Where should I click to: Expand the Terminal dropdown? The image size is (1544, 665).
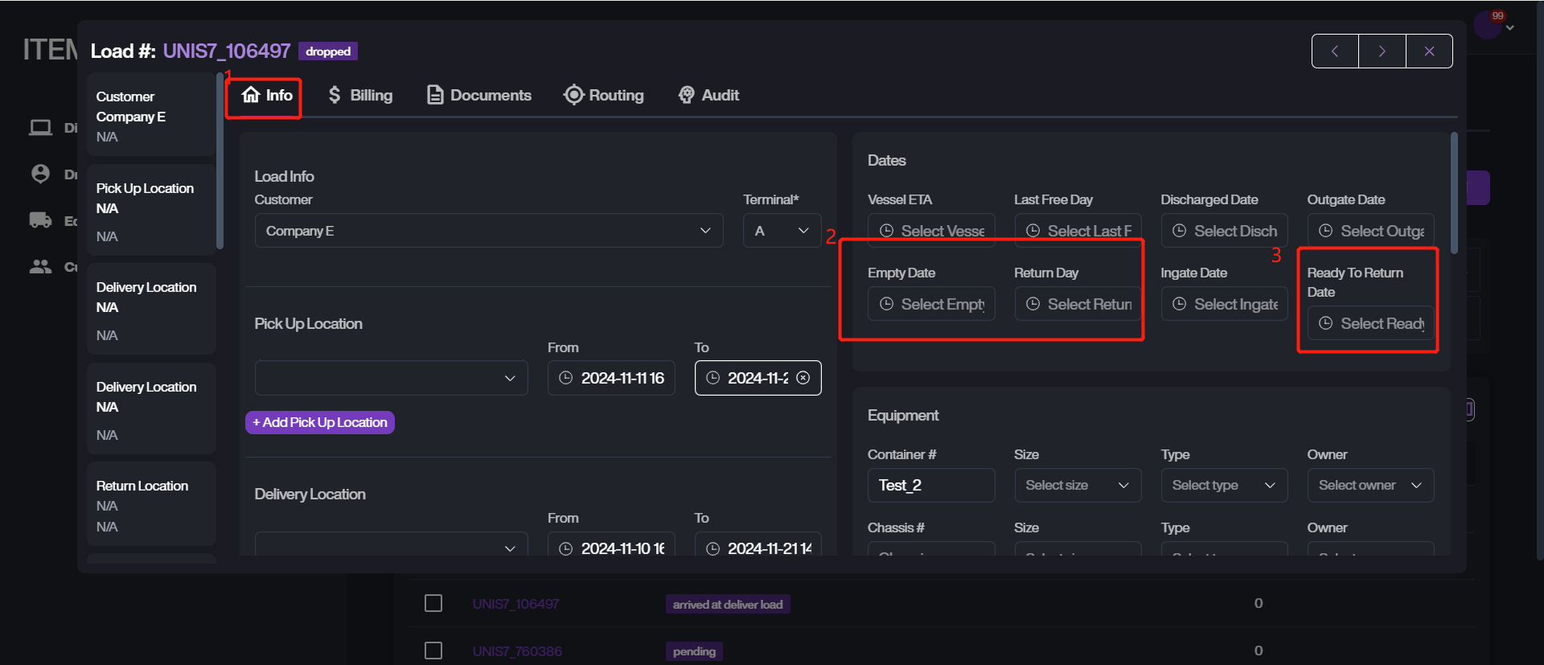782,231
